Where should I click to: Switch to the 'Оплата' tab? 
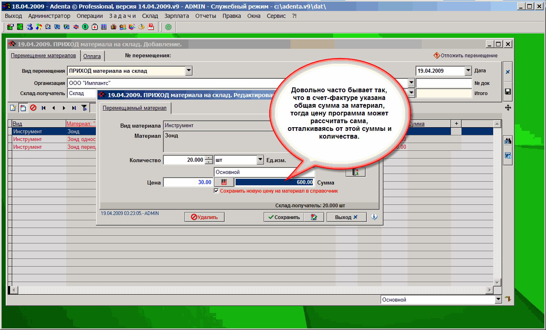(92, 56)
